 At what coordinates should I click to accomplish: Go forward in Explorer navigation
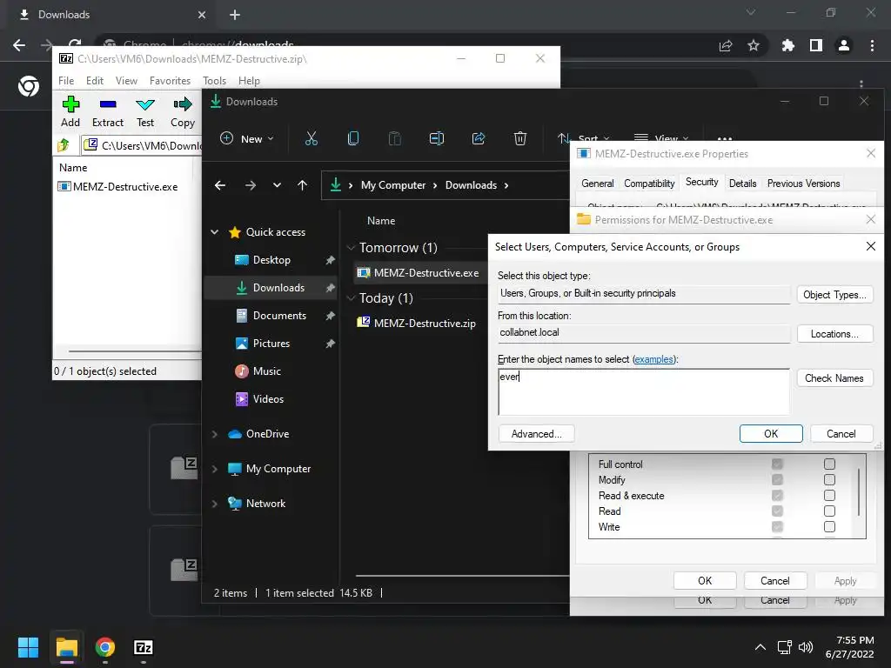tap(250, 185)
